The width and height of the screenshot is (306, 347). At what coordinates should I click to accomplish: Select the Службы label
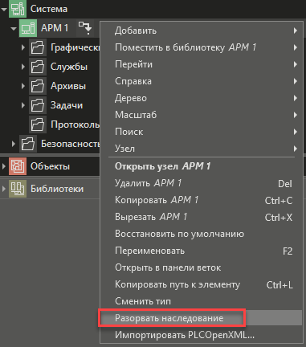69,67
